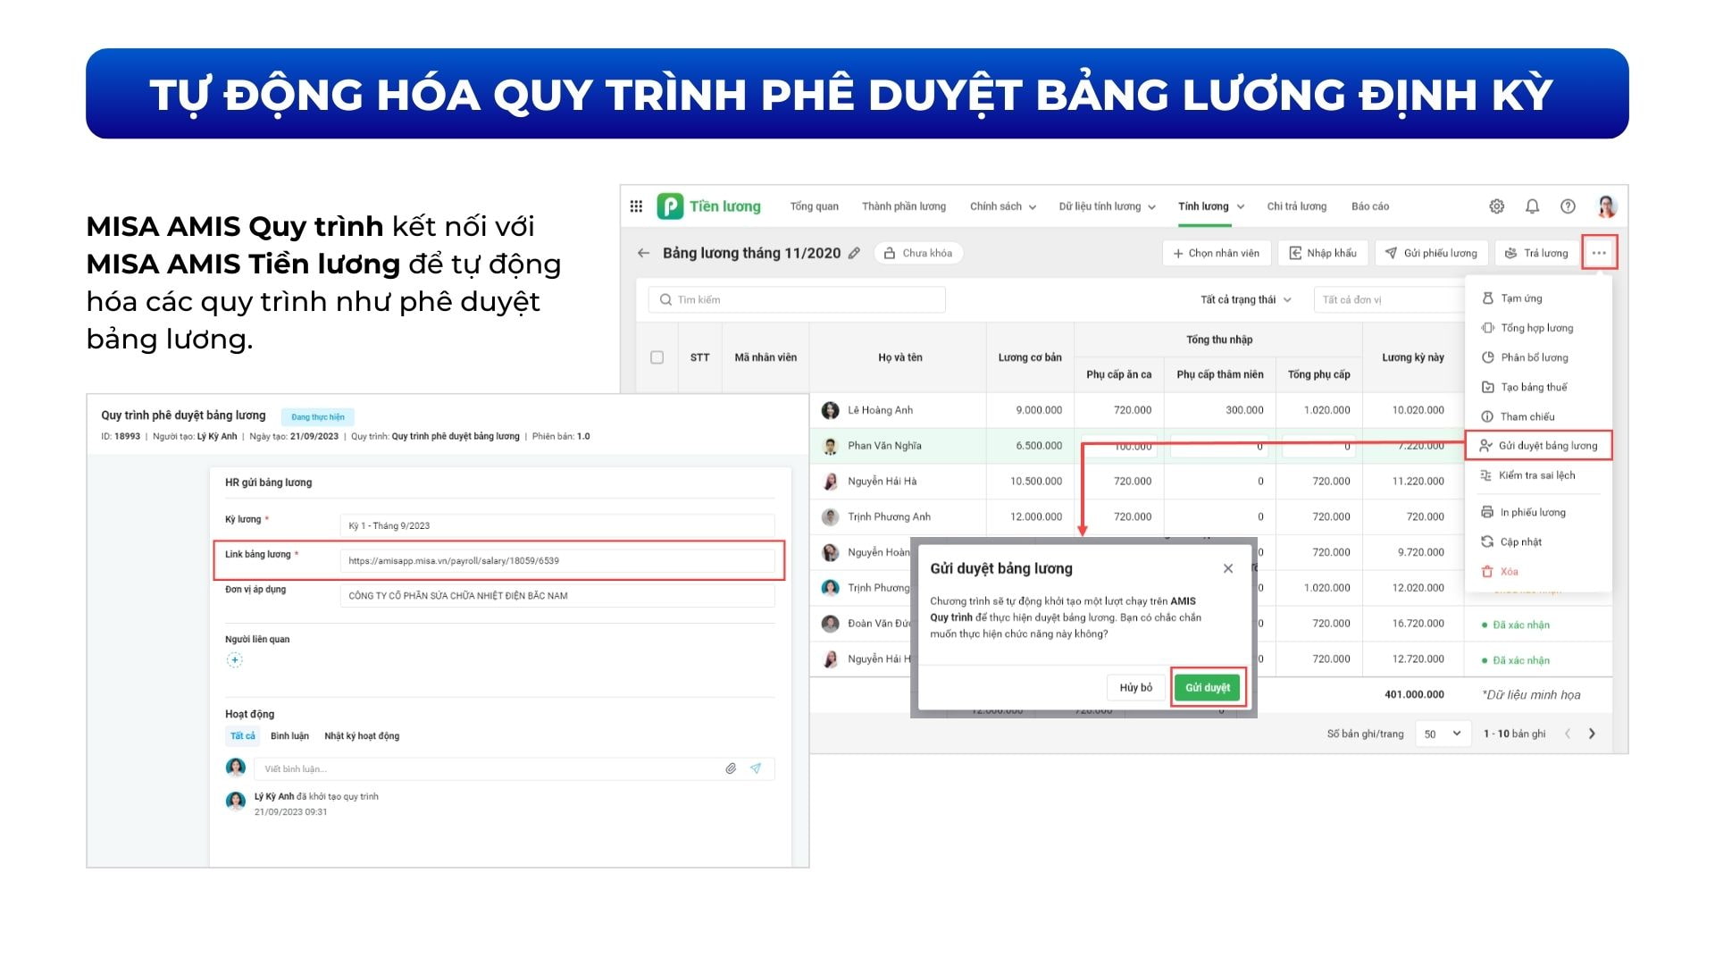Click the Đơn vị áp dụng field
Viewport: 1715px width, 965px height.
(557, 596)
